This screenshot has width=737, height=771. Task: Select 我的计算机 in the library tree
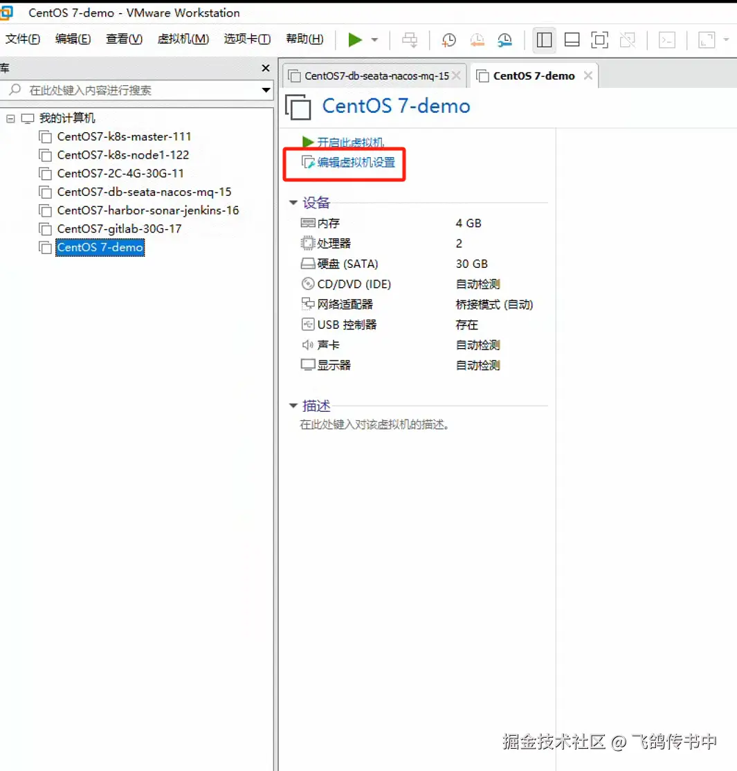[x=67, y=118]
